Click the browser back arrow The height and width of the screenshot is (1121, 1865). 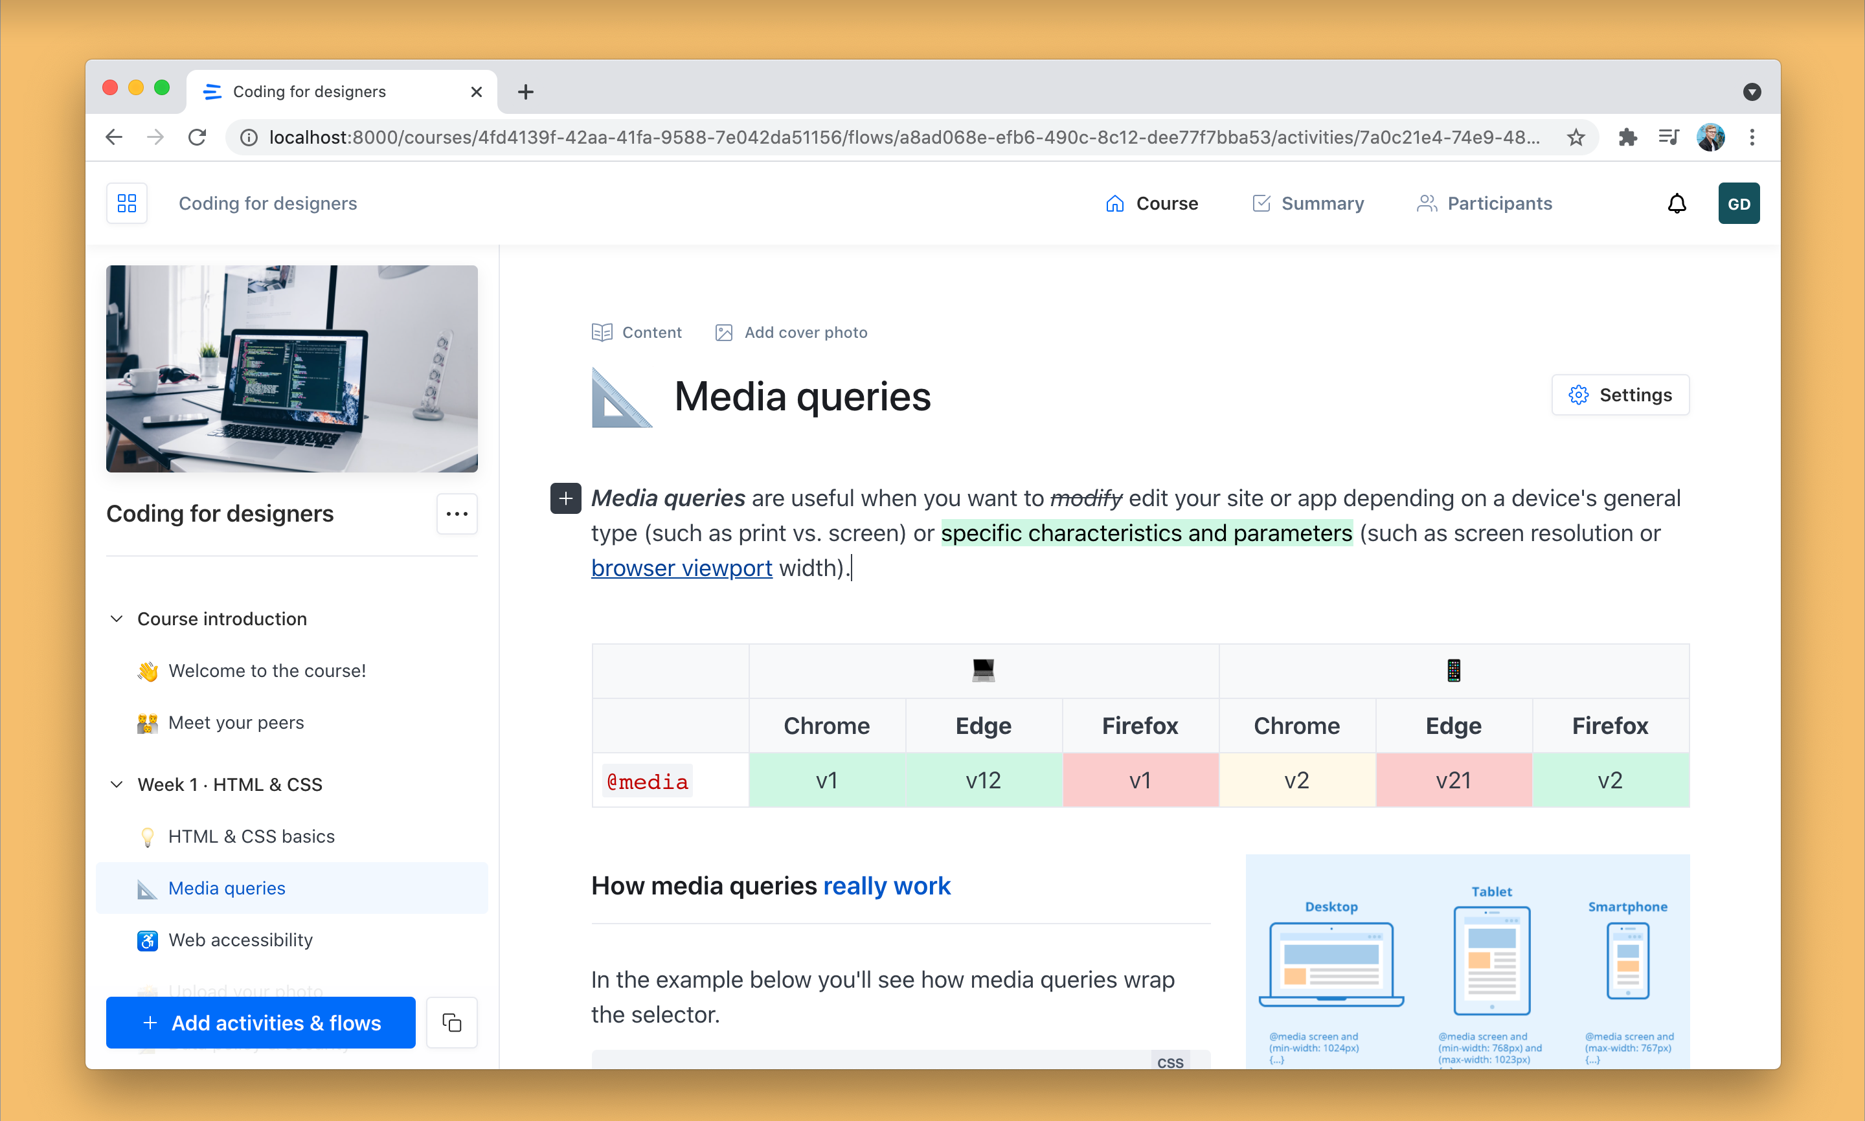pyautogui.click(x=114, y=137)
